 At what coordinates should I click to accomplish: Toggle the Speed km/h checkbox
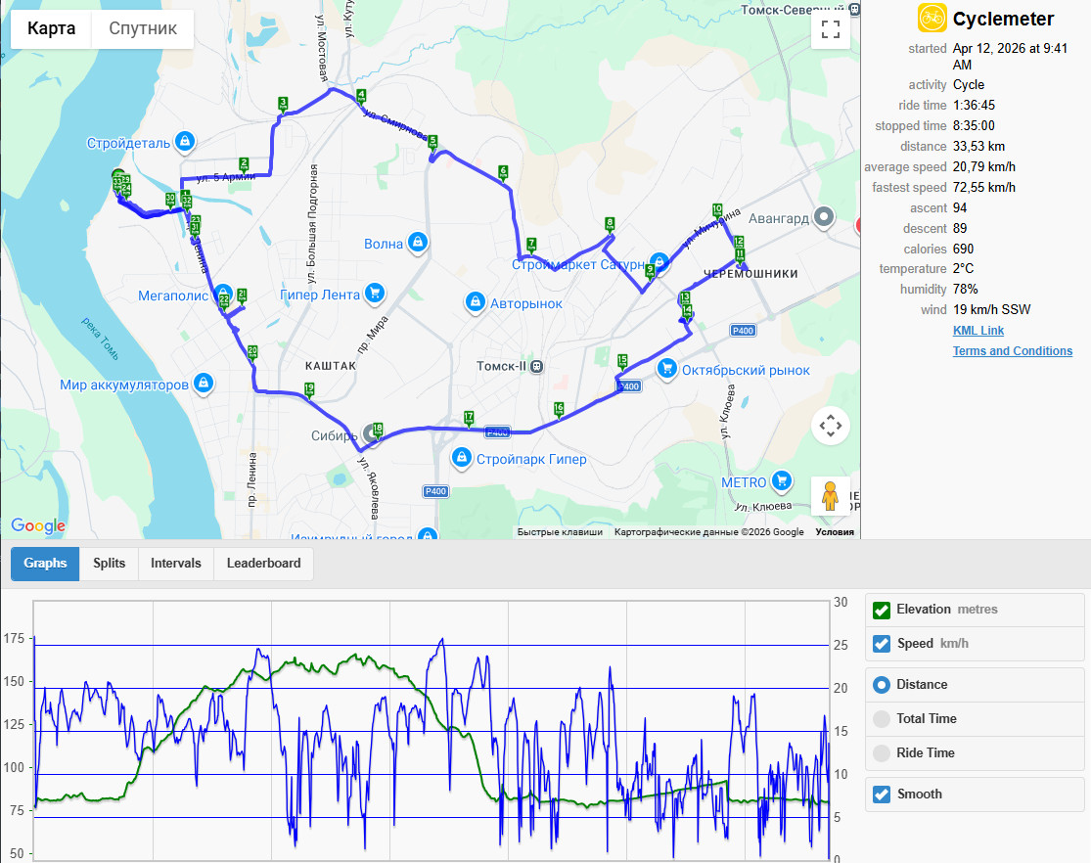tap(881, 644)
